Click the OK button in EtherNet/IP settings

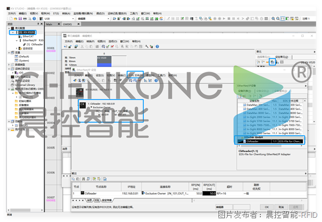coord(267,207)
